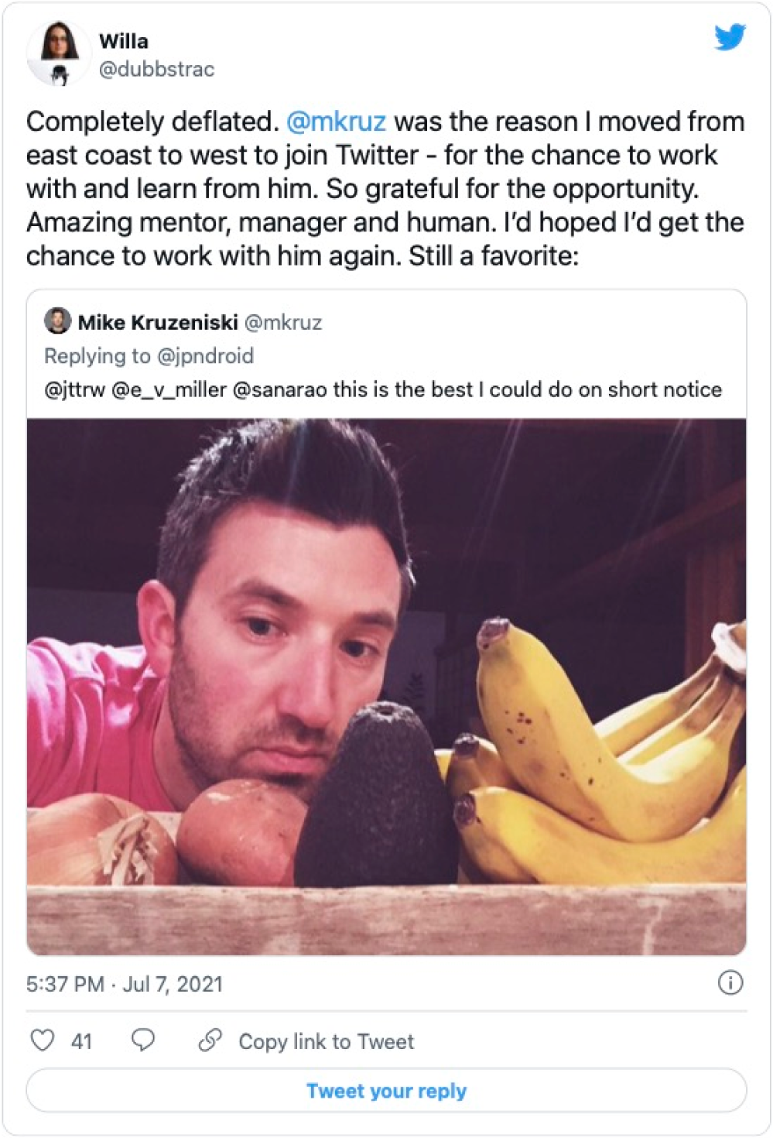The image size is (773, 1138).
Task: Click the reply speech bubble icon
Action: pyautogui.click(x=143, y=1040)
